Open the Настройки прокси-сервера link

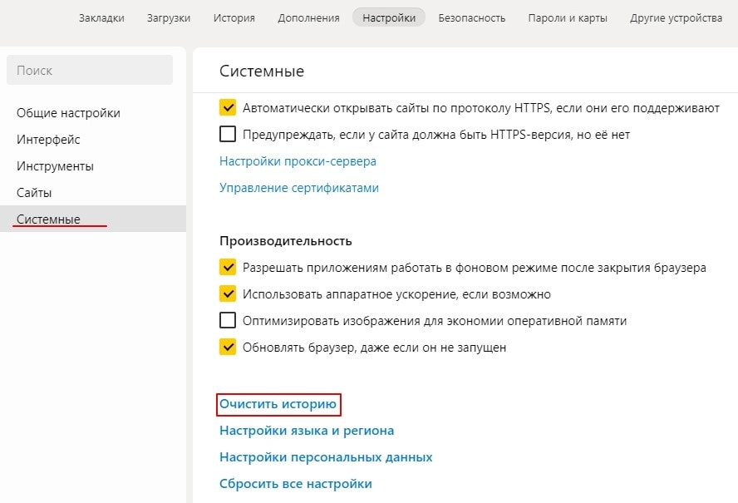(x=298, y=161)
